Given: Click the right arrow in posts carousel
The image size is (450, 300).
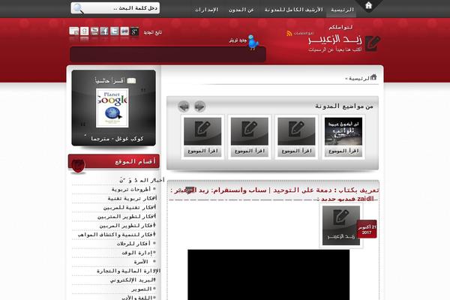Looking at the screenshot, I should [x=200, y=106].
